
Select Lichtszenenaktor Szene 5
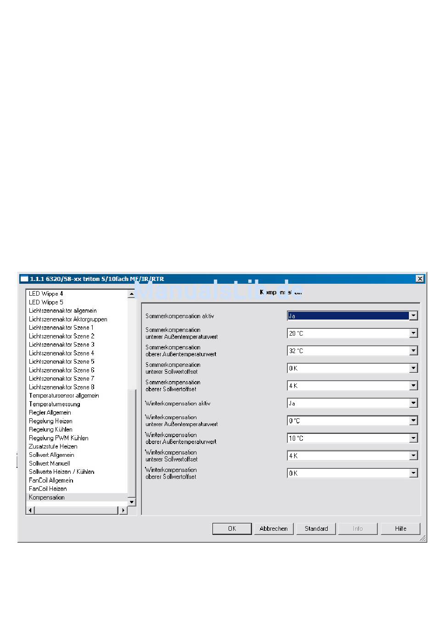coord(61,362)
